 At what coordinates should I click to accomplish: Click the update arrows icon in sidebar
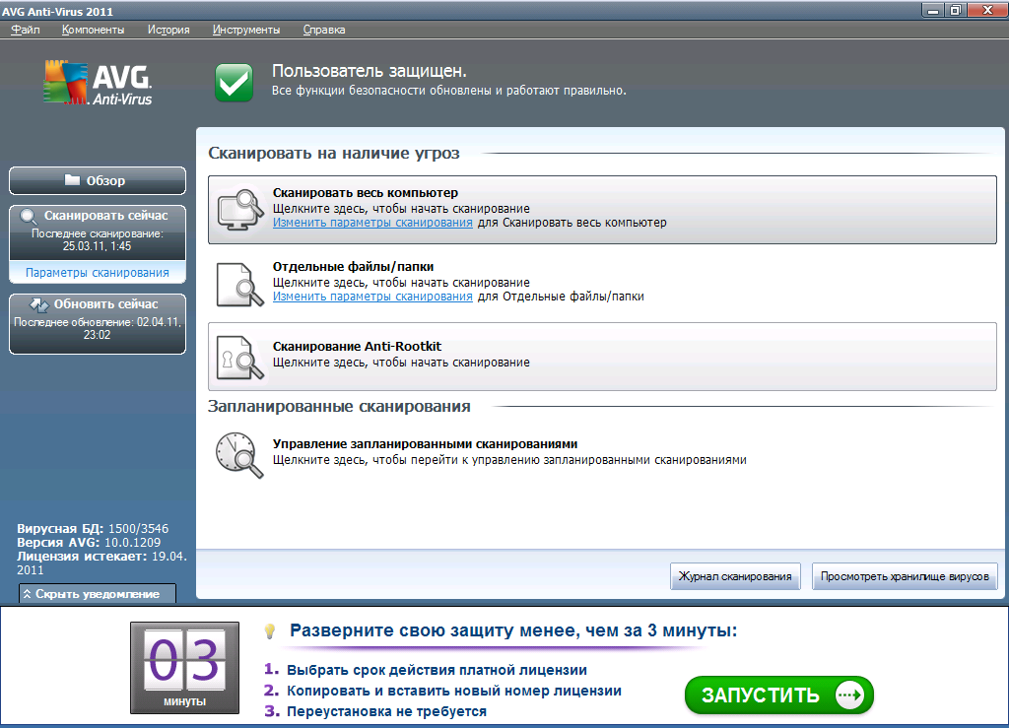click(39, 304)
